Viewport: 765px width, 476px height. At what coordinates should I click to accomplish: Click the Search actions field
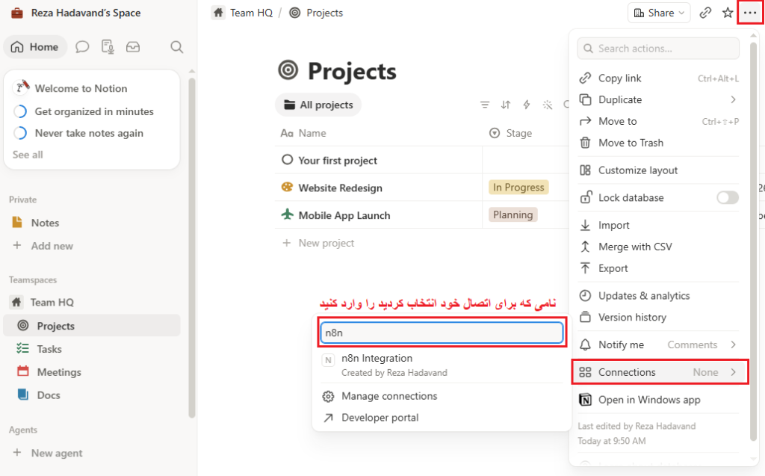click(x=658, y=49)
